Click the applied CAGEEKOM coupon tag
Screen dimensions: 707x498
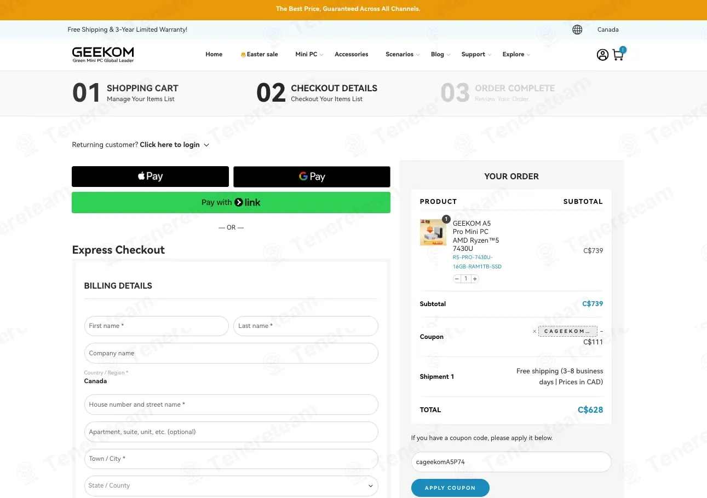[x=567, y=331]
